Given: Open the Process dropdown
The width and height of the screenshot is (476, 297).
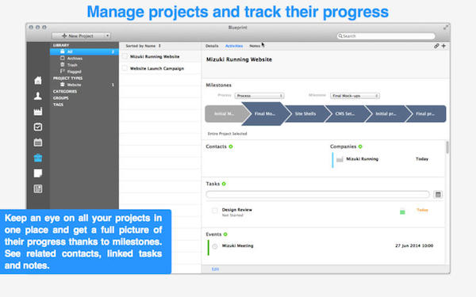Looking at the screenshot, I should [259, 96].
